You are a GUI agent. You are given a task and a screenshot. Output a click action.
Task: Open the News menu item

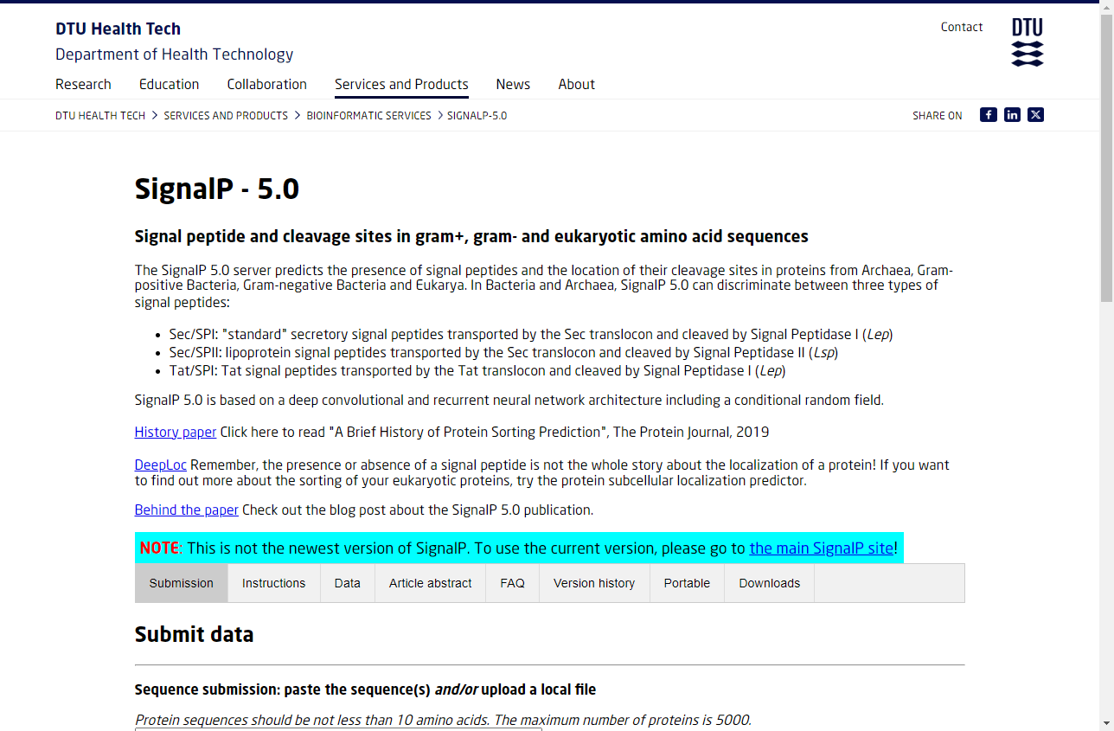tap(513, 84)
